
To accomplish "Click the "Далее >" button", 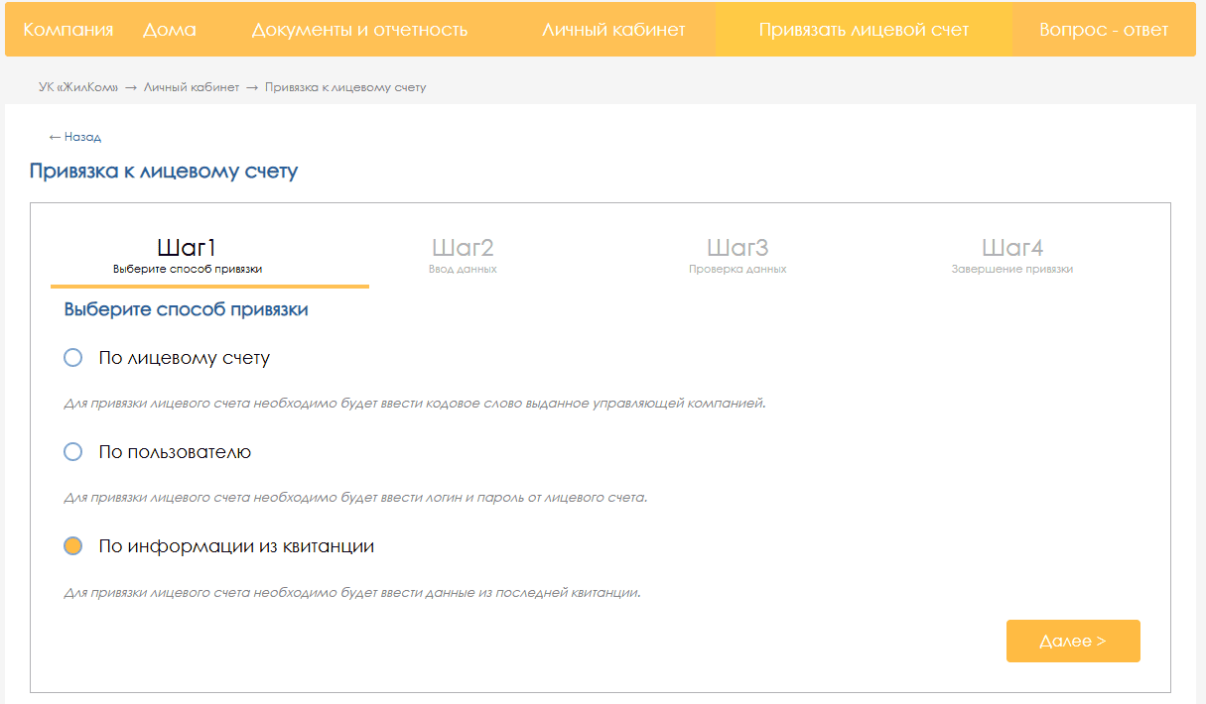I will pos(1073,641).
